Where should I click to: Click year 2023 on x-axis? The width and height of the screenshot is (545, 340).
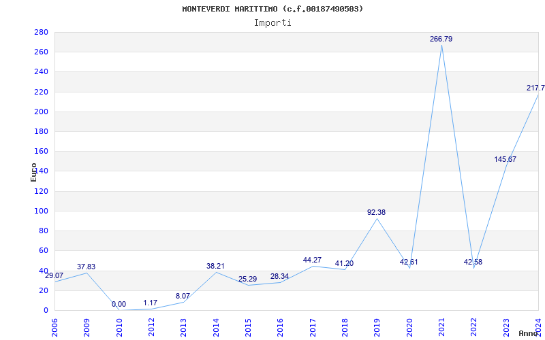point(506,327)
